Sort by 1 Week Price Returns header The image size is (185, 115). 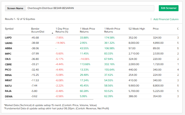point(87,30)
